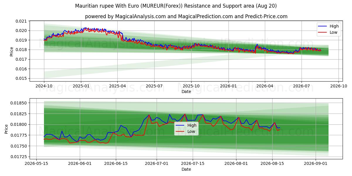Click 'High' in the bottom chart legend
Viewport: 352px width, 176px height.
pyautogui.click(x=192, y=125)
